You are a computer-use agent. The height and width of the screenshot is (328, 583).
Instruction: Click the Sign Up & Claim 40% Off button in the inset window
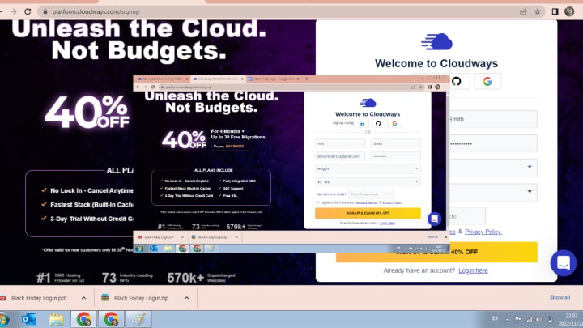(x=368, y=213)
